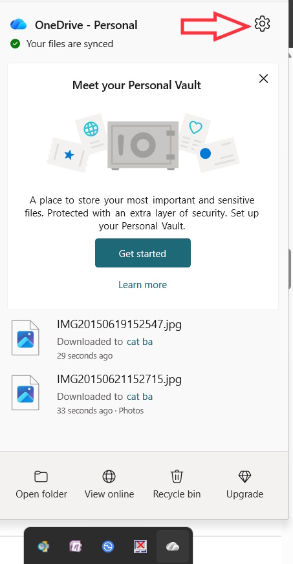293x564 pixels.
Task: Click the View online globe icon
Action: point(109,476)
